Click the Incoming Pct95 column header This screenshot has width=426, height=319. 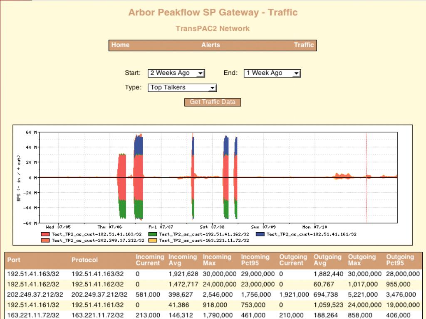click(x=255, y=260)
